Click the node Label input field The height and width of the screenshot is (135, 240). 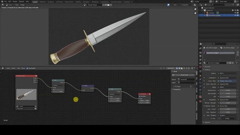(186, 82)
